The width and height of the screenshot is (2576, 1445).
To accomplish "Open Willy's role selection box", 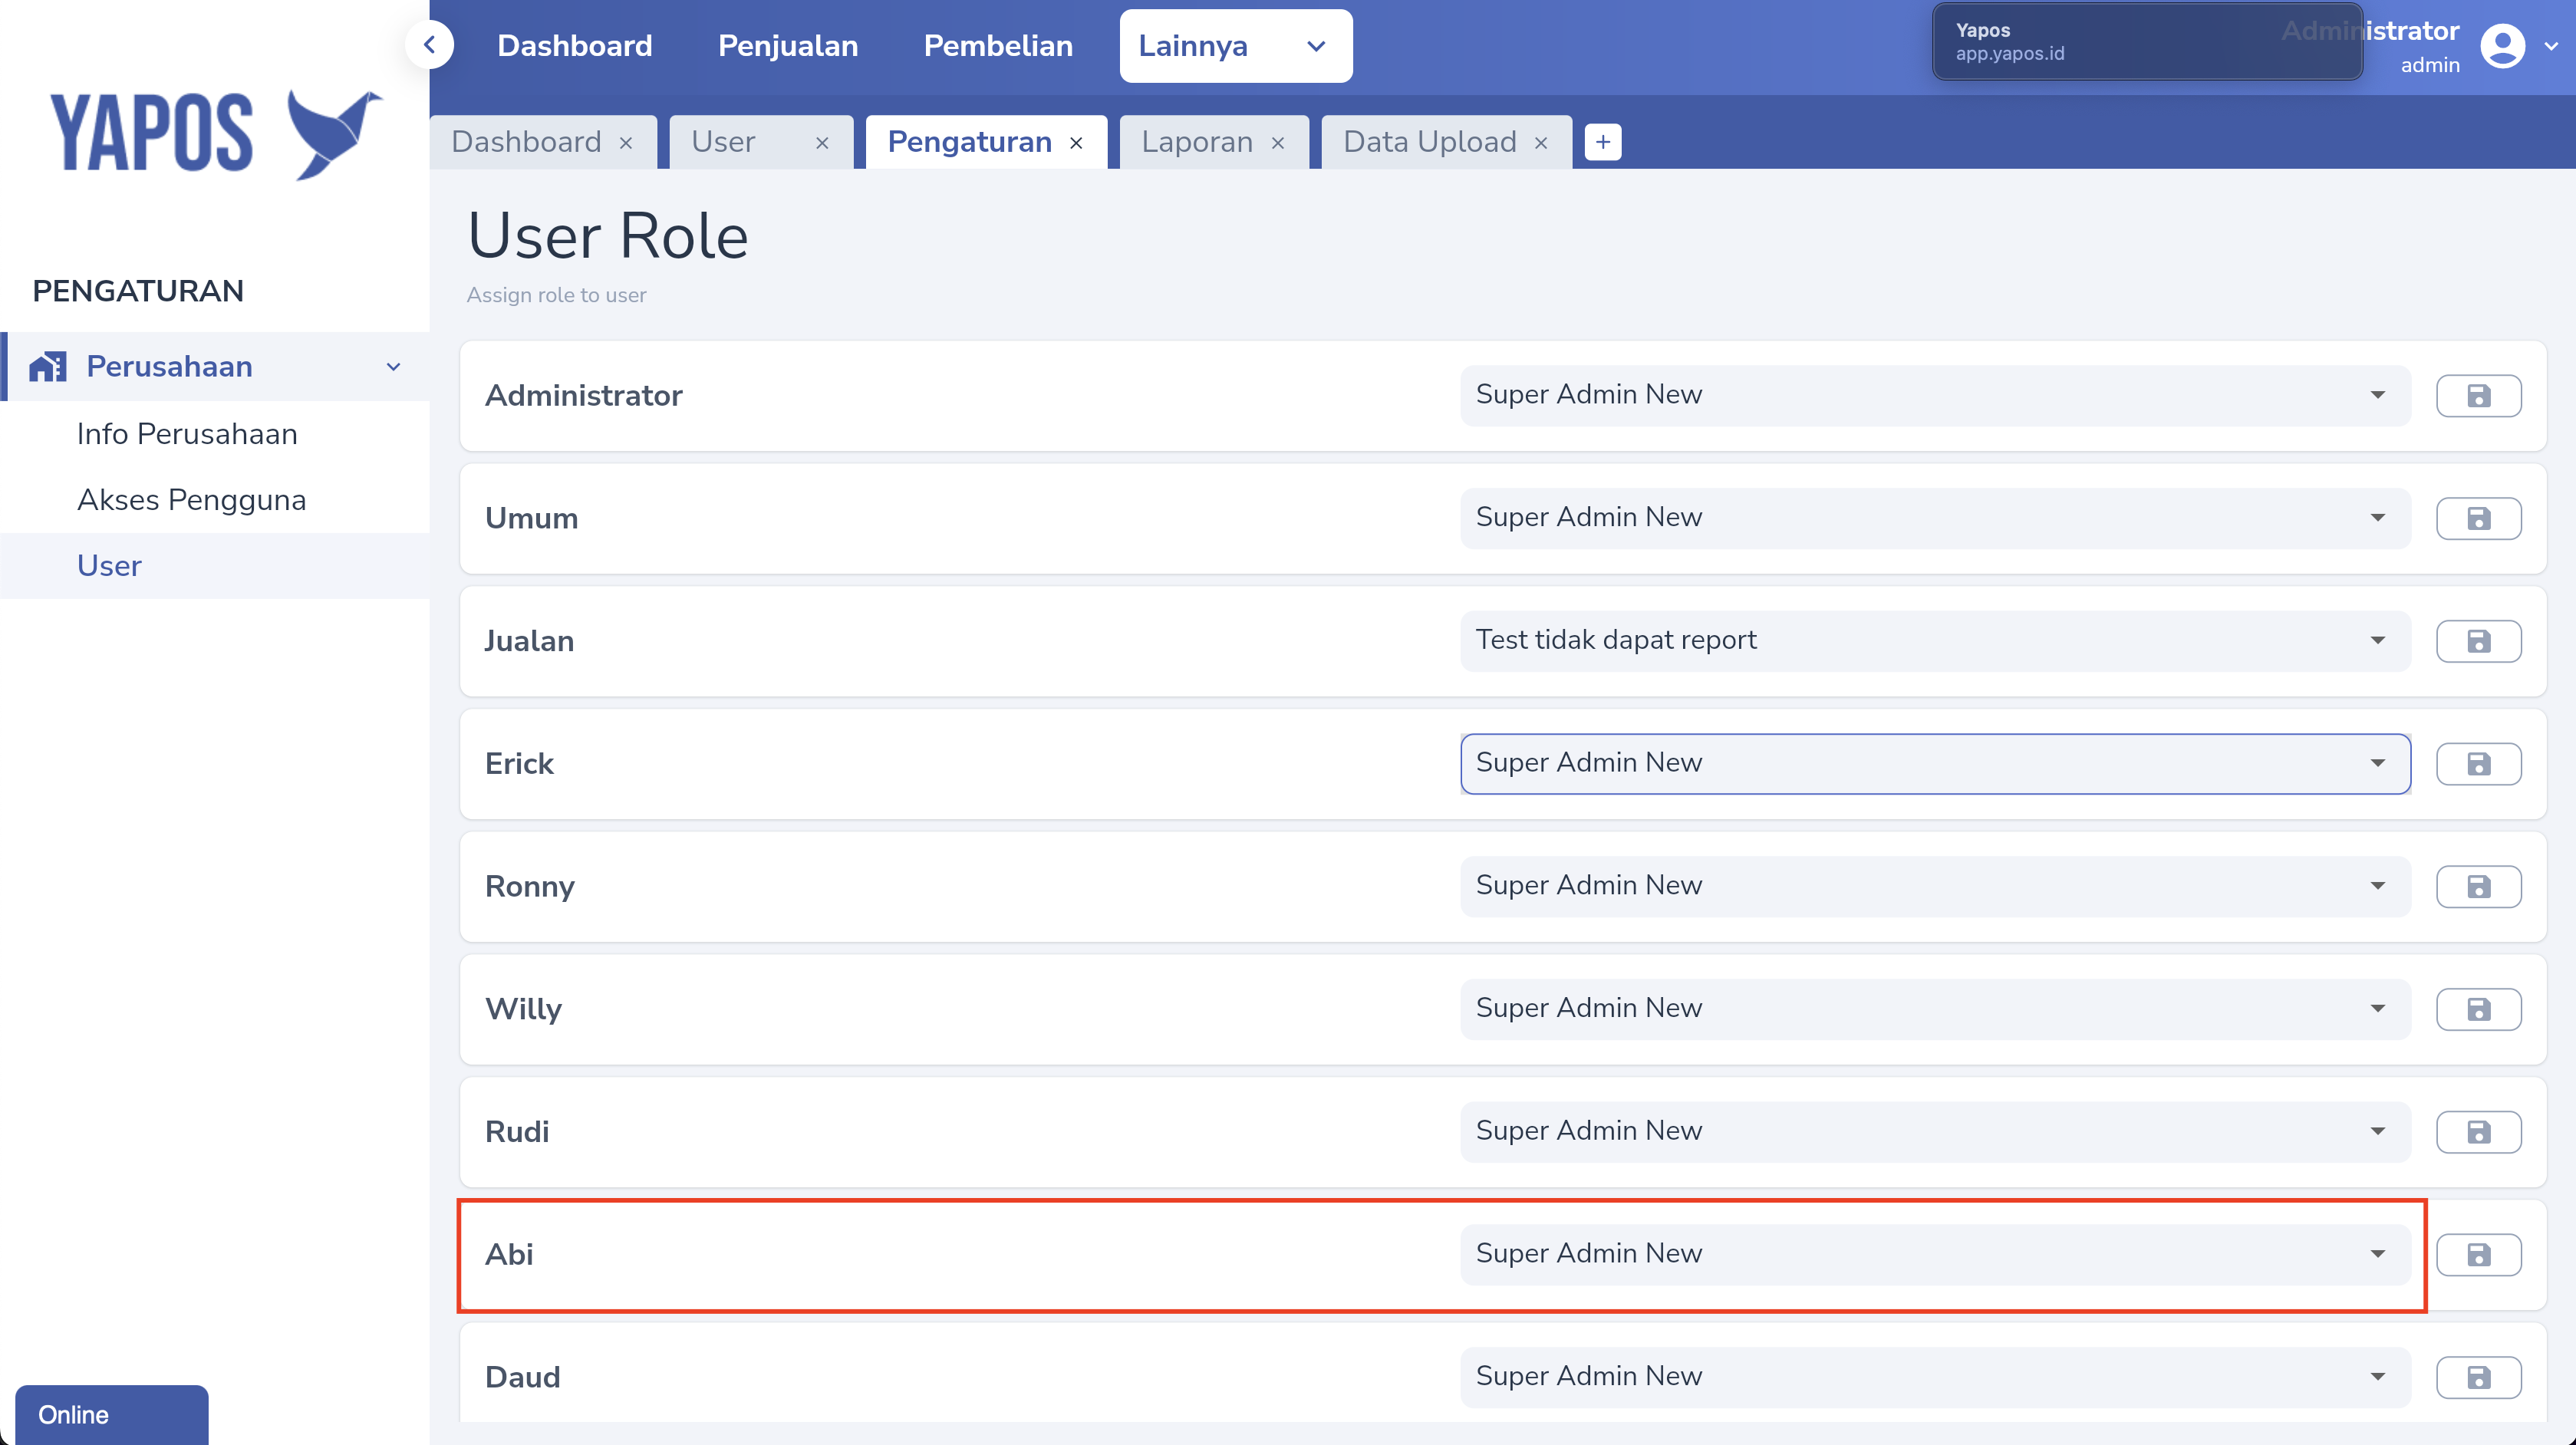I will coord(1934,1008).
